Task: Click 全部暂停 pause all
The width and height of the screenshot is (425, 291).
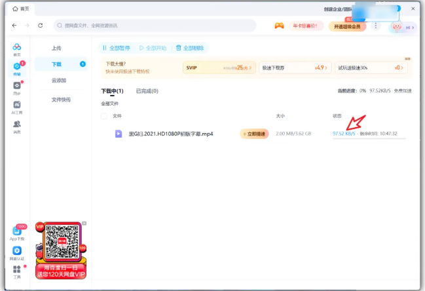Action: pyautogui.click(x=117, y=48)
